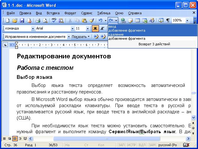
Task: Open the Таблица menu
Action: click(x=104, y=13)
